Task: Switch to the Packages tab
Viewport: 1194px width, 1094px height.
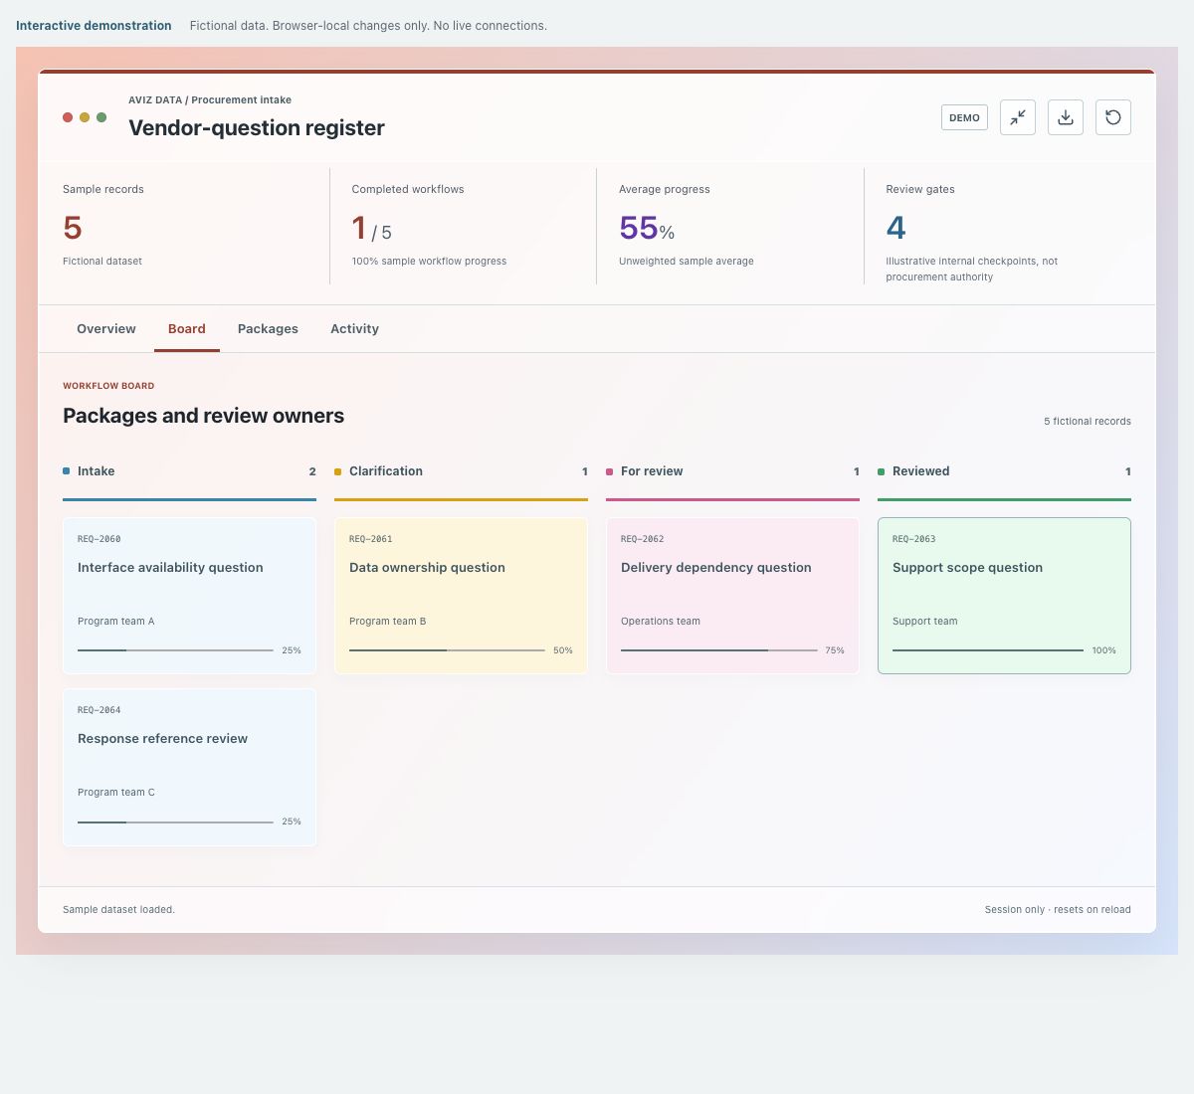Action: 268,329
